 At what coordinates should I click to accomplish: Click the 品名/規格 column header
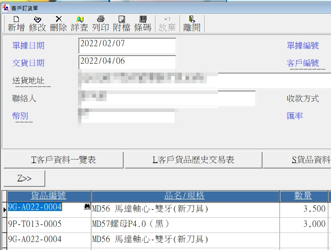coord(185,196)
